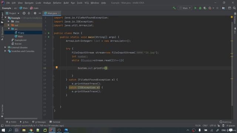
Task: Click the window layout icon in toolbar
Action: click(x=230, y=8)
